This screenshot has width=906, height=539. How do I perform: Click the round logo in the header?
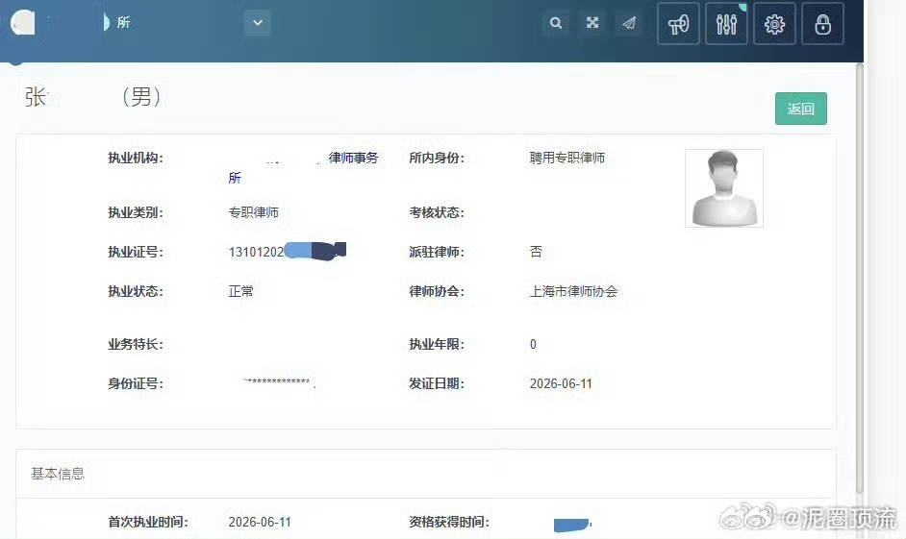[x=23, y=22]
